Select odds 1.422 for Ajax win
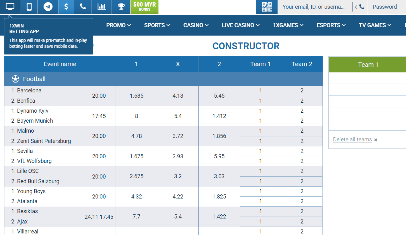 pos(219,217)
